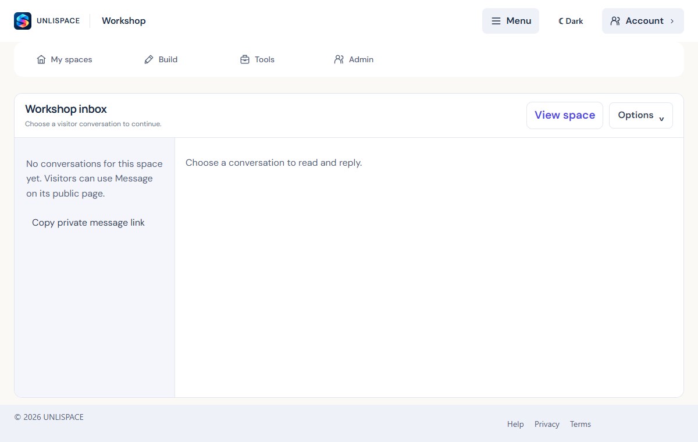Click the UNLISPACE logo icon
Viewport: 698px width, 442px height.
tap(23, 21)
